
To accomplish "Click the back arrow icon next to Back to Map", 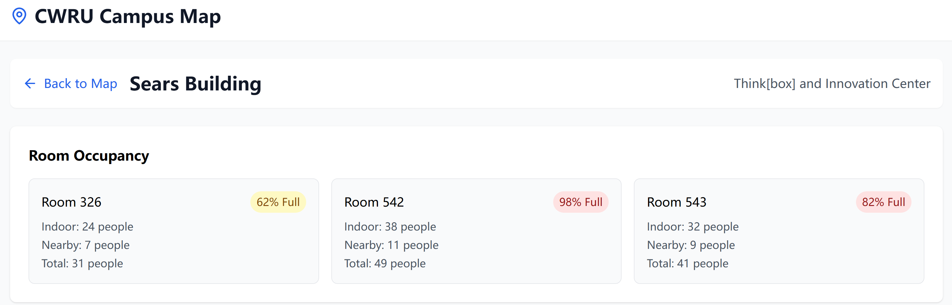I will pos(30,84).
